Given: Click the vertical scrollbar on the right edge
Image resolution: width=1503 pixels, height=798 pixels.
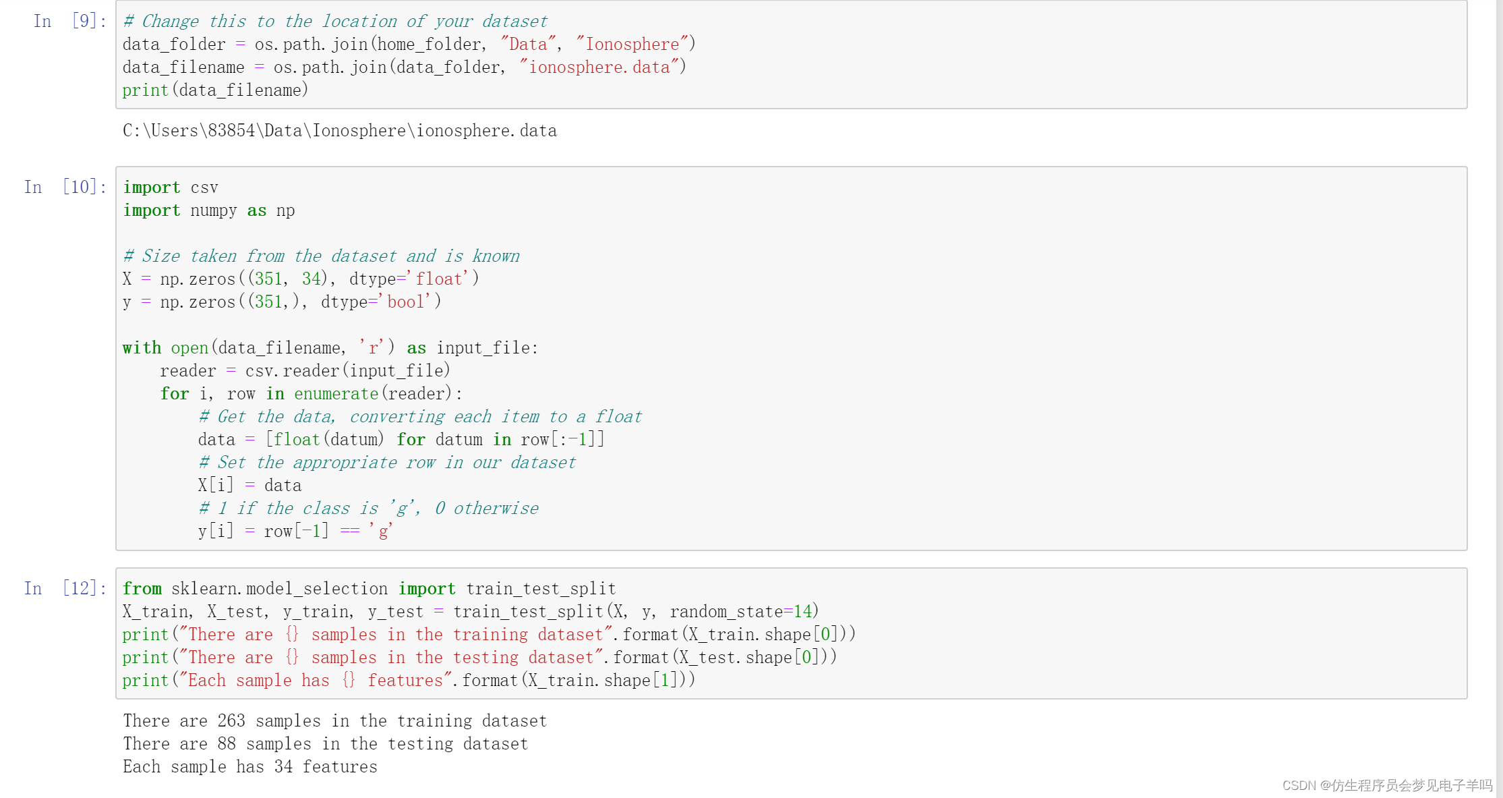Looking at the screenshot, I should click(x=1500, y=398).
